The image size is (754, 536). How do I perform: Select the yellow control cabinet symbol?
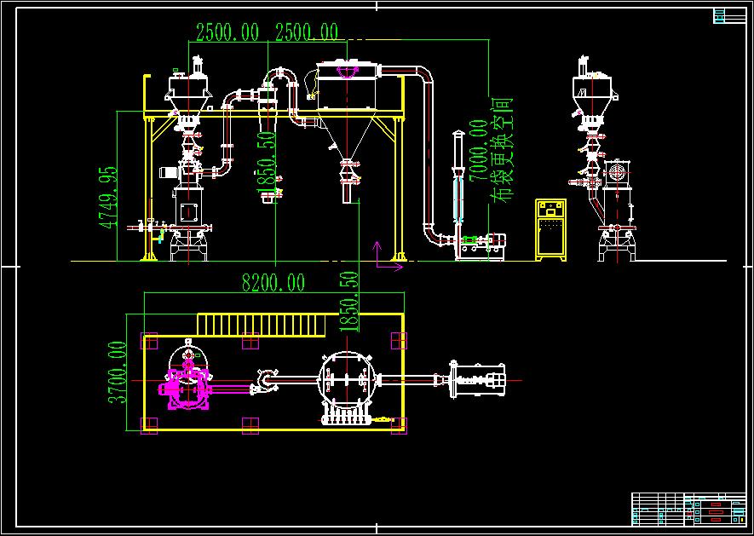(551, 228)
